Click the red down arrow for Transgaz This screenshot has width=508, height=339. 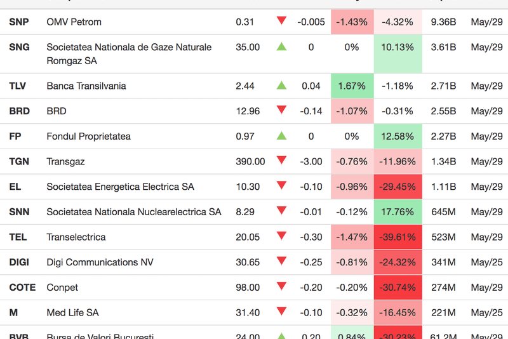[281, 161]
